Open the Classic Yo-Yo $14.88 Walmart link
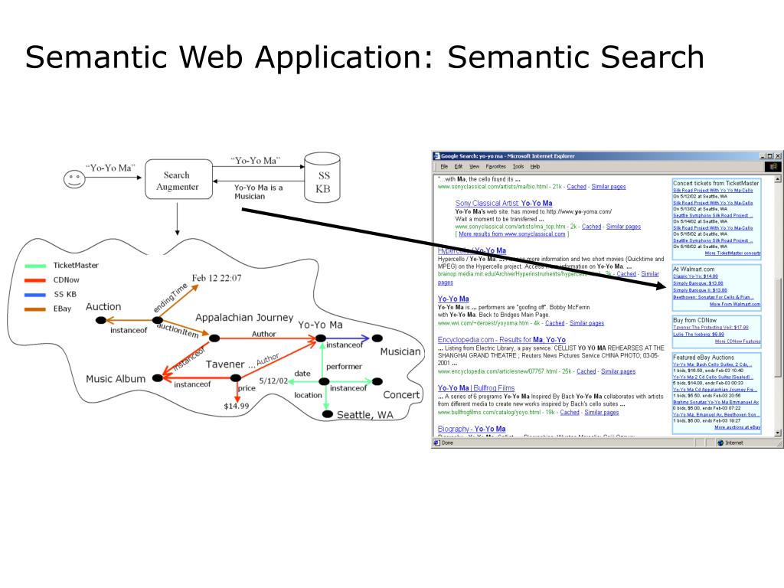The height and width of the screenshot is (588, 784). point(695,276)
